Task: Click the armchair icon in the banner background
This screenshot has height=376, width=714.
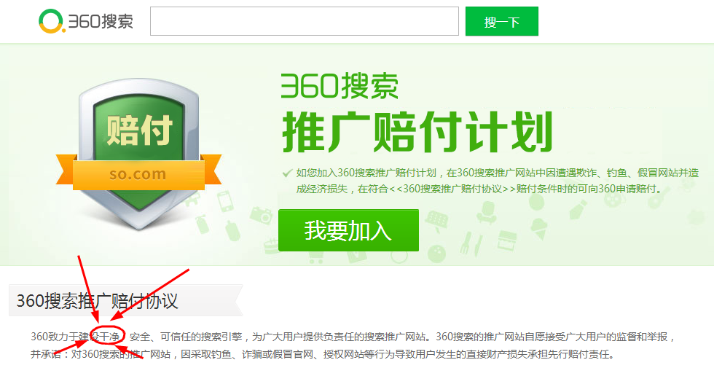Action: pos(487,213)
